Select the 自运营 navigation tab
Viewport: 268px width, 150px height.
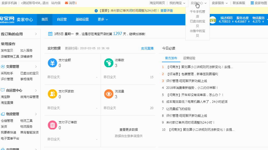pyautogui.click(x=62, y=20)
